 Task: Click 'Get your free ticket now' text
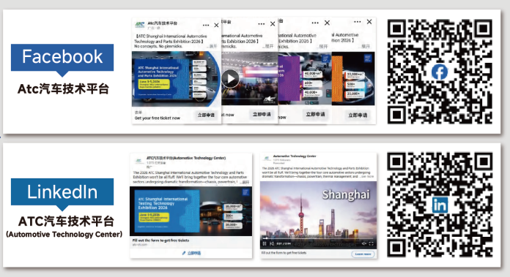pos(157,118)
